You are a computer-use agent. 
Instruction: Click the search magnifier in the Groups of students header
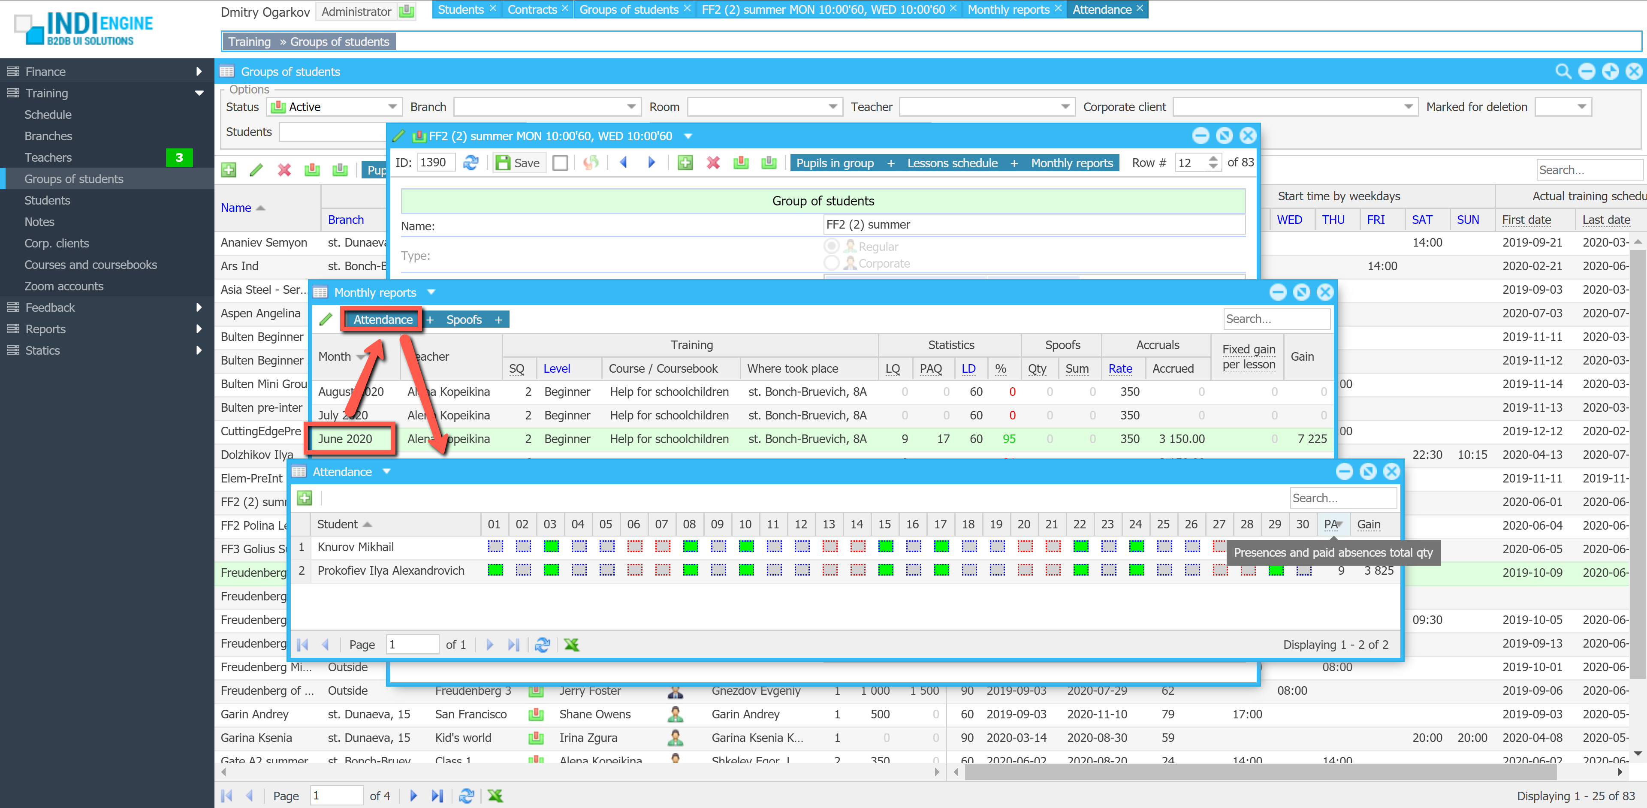click(1563, 72)
